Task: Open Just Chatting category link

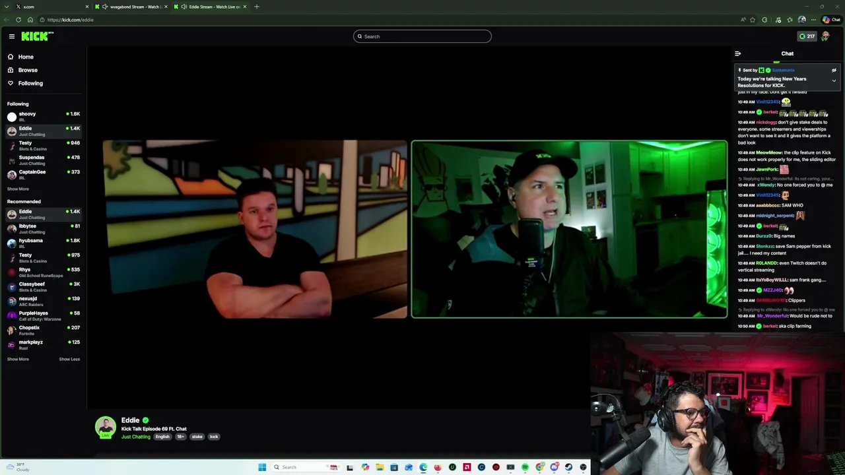Action: pos(135,437)
